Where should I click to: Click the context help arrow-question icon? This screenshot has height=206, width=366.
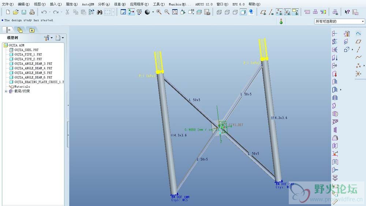point(347,12)
